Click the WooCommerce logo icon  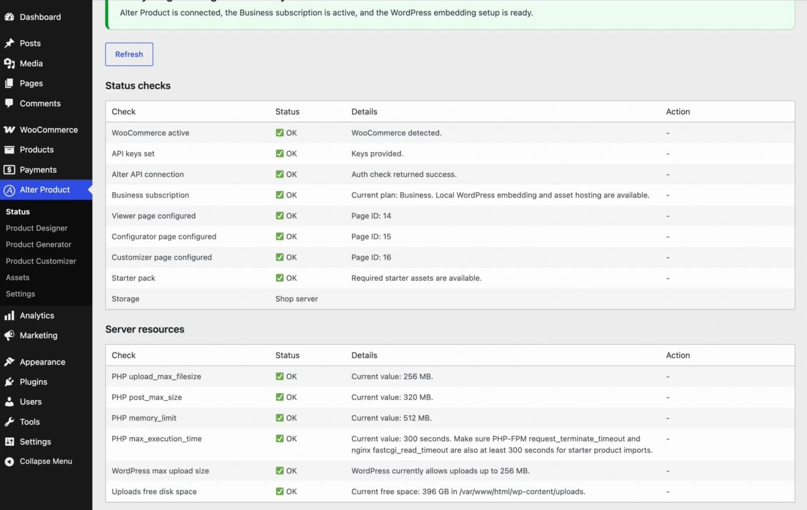click(9, 130)
